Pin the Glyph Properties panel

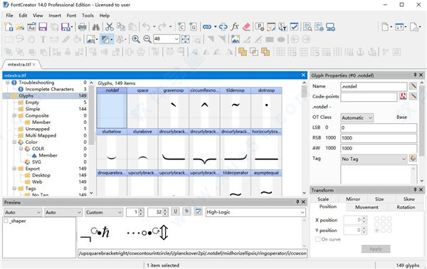click(415, 75)
